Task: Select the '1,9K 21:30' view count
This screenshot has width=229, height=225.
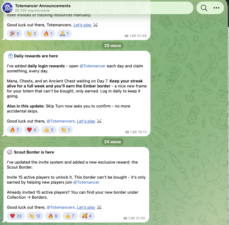Action: [137, 218]
